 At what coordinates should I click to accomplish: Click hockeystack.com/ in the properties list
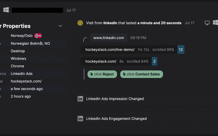26,81
